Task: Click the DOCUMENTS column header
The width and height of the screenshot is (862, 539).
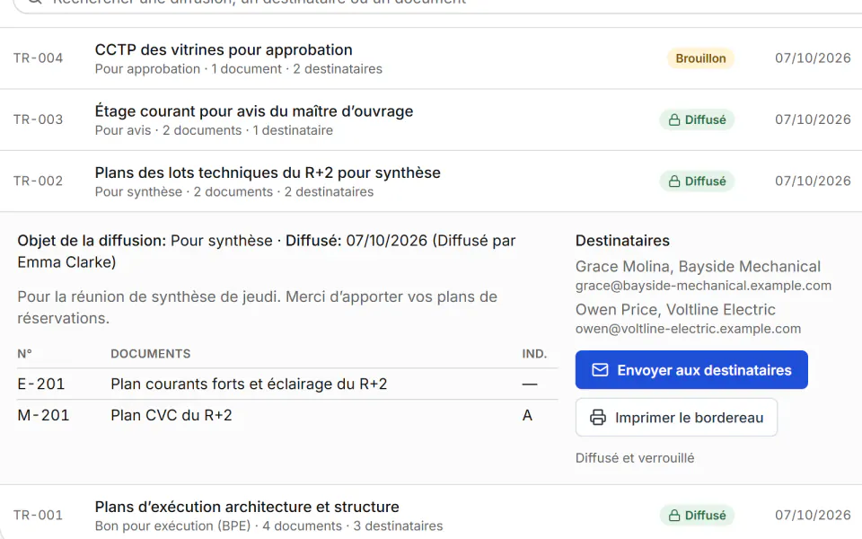Action: [151, 354]
